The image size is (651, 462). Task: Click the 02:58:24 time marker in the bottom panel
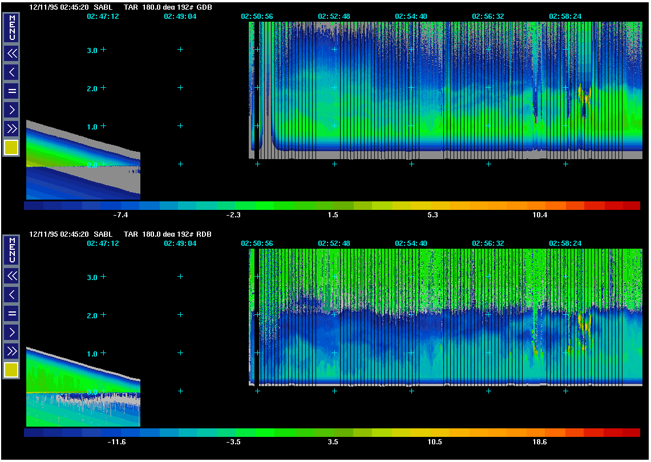[565, 244]
